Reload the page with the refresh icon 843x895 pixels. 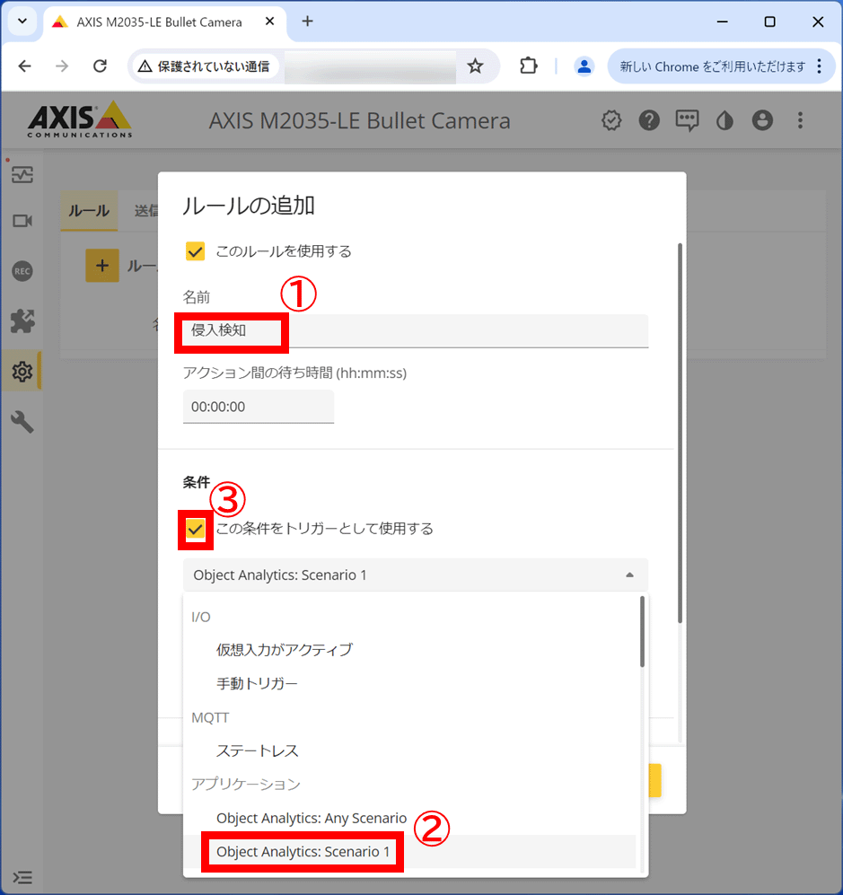pos(100,66)
